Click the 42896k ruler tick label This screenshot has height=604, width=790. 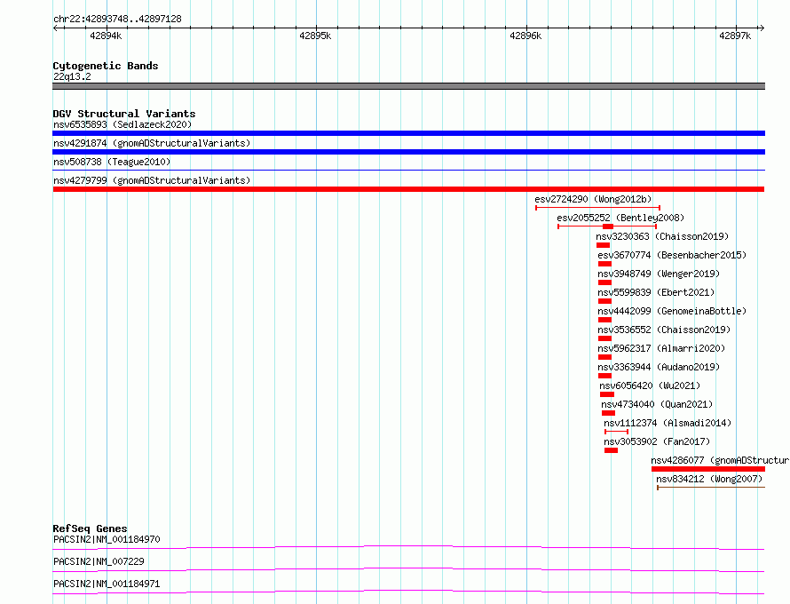(x=525, y=36)
